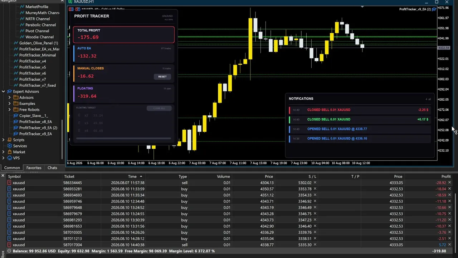Viewport: 458px width, 258px height.
Task: Expand the Scripts node
Action: coord(3,140)
